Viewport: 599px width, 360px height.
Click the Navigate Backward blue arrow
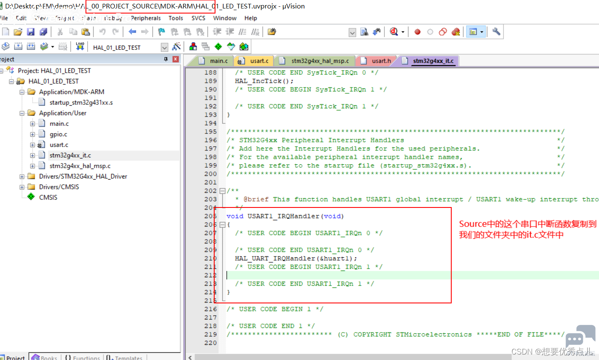(x=132, y=32)
